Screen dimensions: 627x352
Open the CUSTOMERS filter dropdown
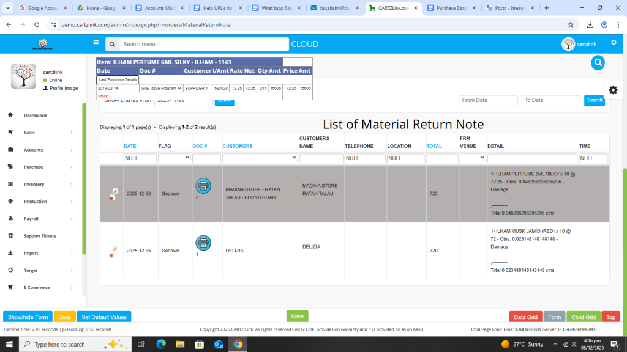point(260,158)
